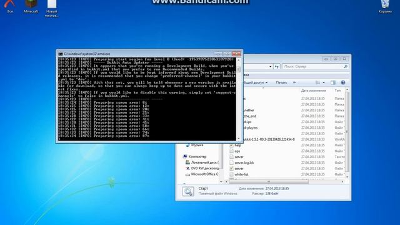This screenshot has height=225, width=400.
Task: Minimize the cmd.exe window
Action: (x=218, y=54)
